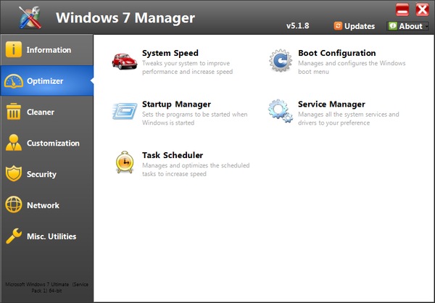Click the Startup Manager window icon
Image resolution: width=435 pixels, height=303 pixels.
(x=124, y=112)
